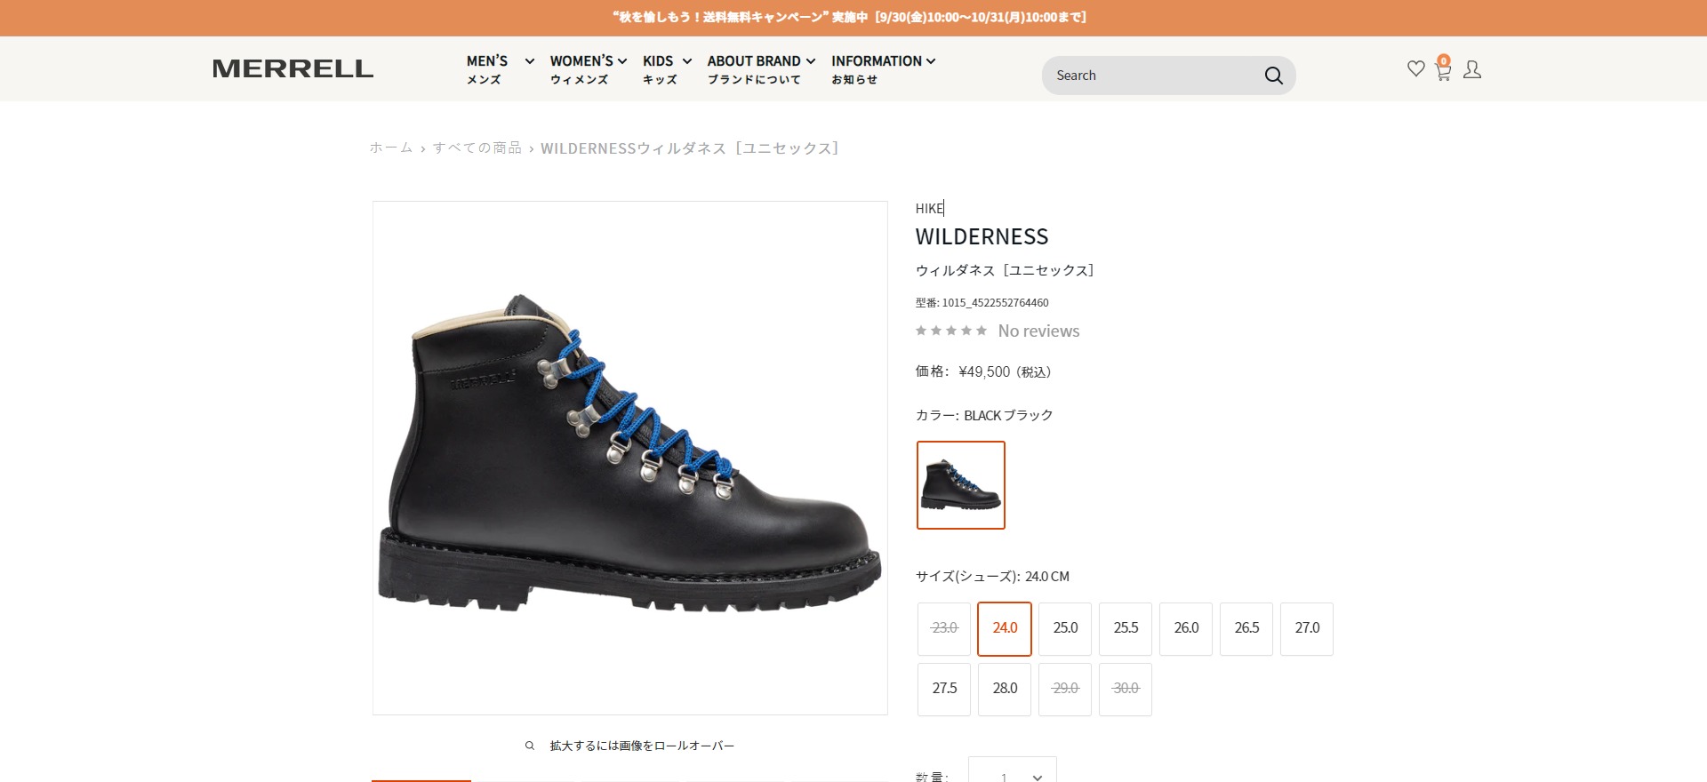The image size is (1707, 782).
Task: Open the shopping cart icon
Action: coord(1443,70)
